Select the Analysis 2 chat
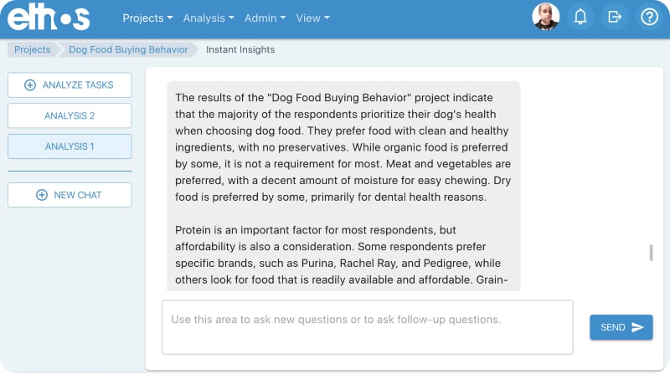 70,115
